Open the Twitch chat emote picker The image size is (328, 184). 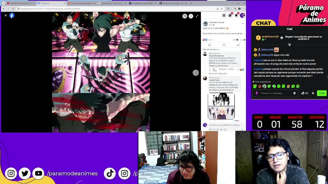pos(294,93)
